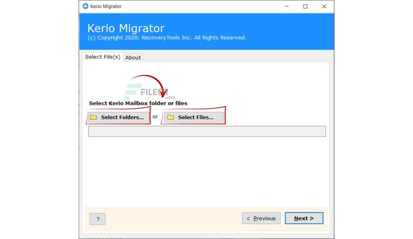Click the Select Folders button
This screenshot has width=413, height=239.
point(119,117)
